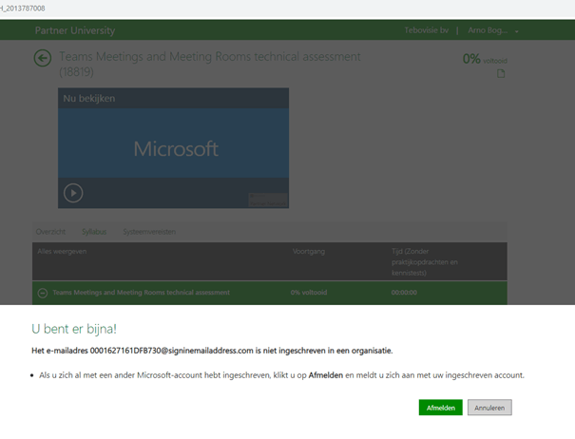Click '0% voltooid' in the assessment row

click(x=309, y=293)
